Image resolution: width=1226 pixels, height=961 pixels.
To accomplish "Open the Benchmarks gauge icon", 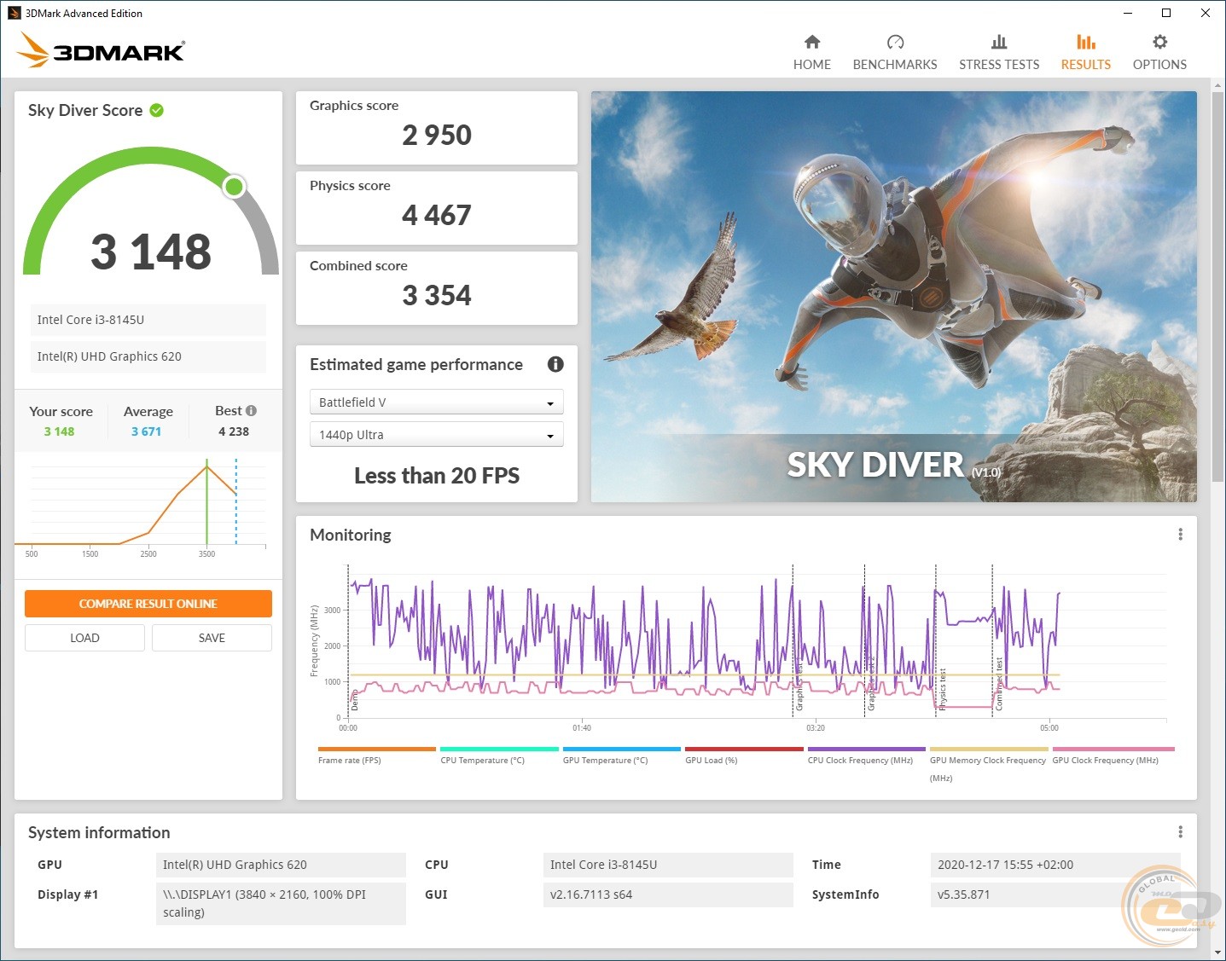I will pos(895,43).
